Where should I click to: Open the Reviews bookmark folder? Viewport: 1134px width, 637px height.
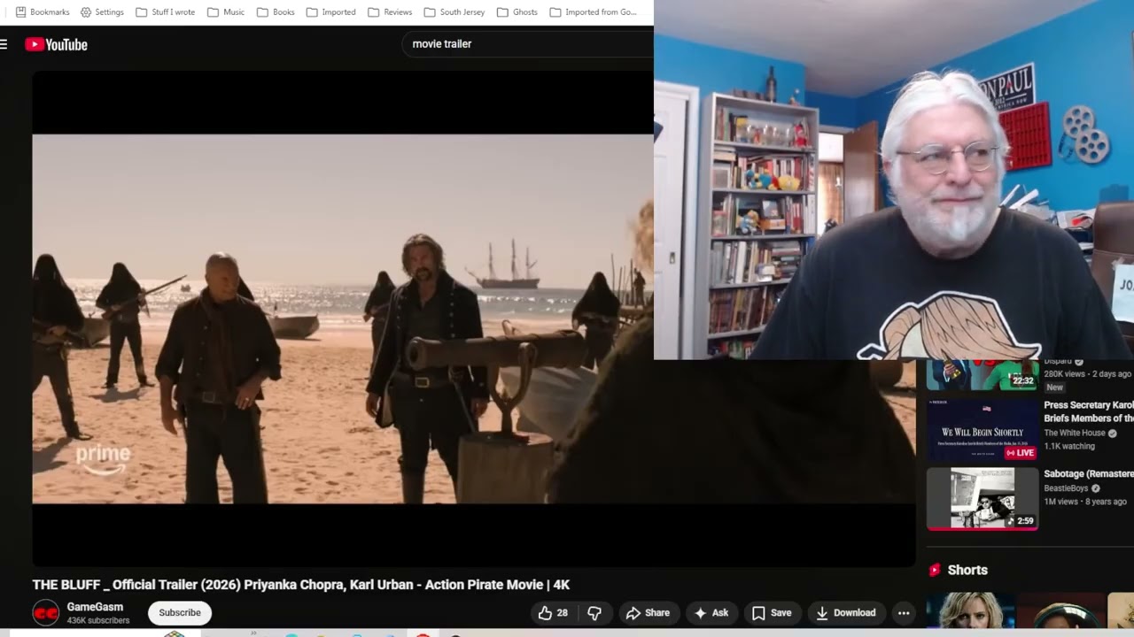(390, 12)
